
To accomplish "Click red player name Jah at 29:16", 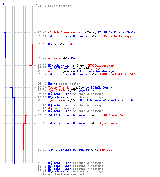I will pos(70,44).
